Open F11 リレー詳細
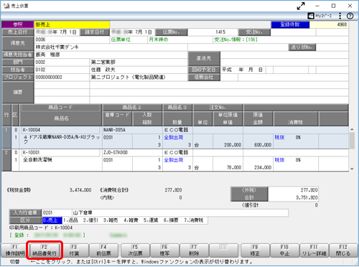Screen dimensions: 359x267 pyautogui.click(x=314, y=250)
